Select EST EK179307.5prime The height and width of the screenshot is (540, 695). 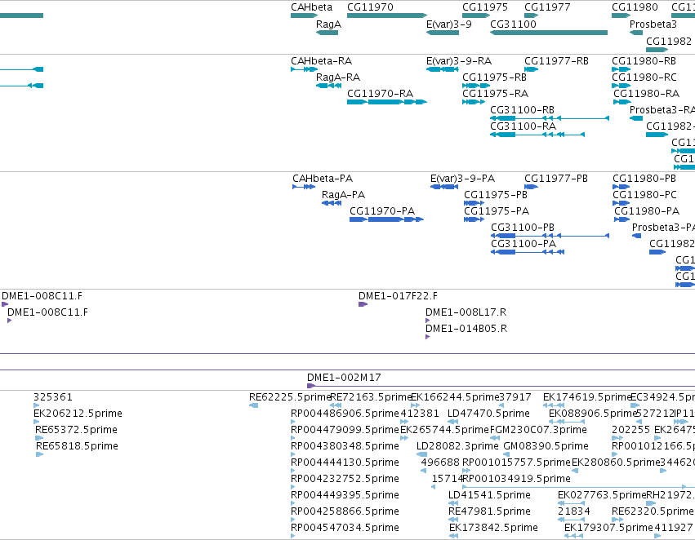573,536
